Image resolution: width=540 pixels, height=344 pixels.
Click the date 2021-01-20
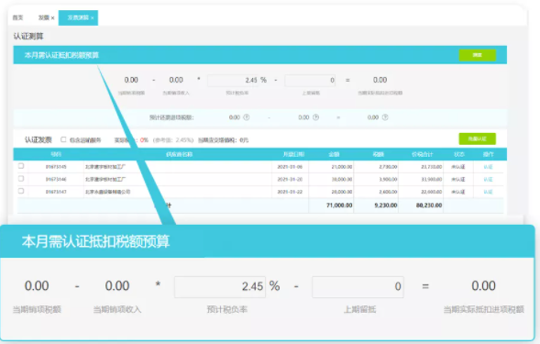coord(290,179)
